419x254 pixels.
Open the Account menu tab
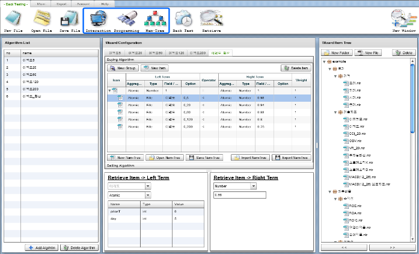[x=83, y=4]
